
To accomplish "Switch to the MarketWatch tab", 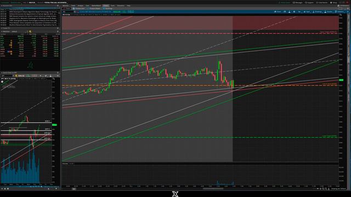I will [x=97, y=5].
